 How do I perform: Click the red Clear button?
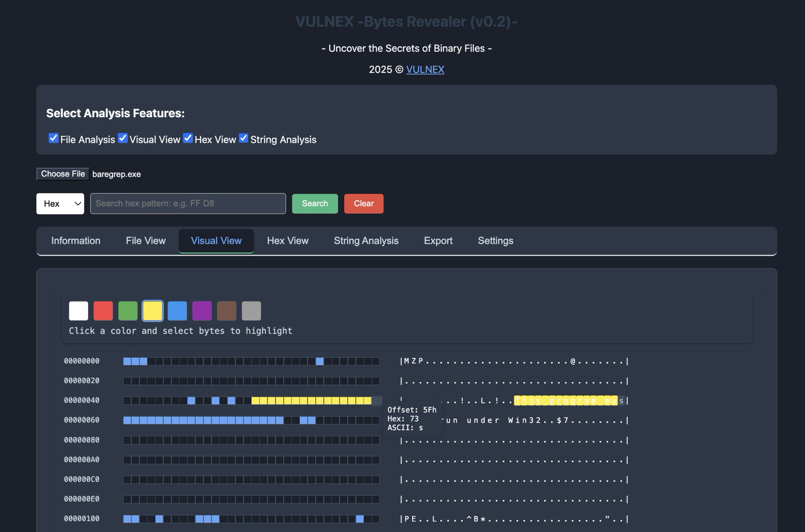tap(364, 204)
